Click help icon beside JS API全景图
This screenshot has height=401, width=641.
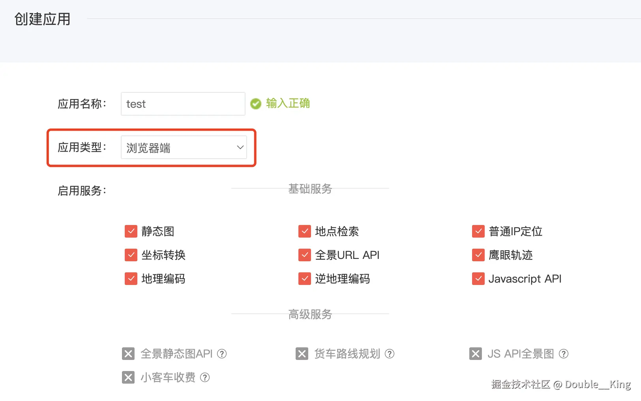pos(564,354)
